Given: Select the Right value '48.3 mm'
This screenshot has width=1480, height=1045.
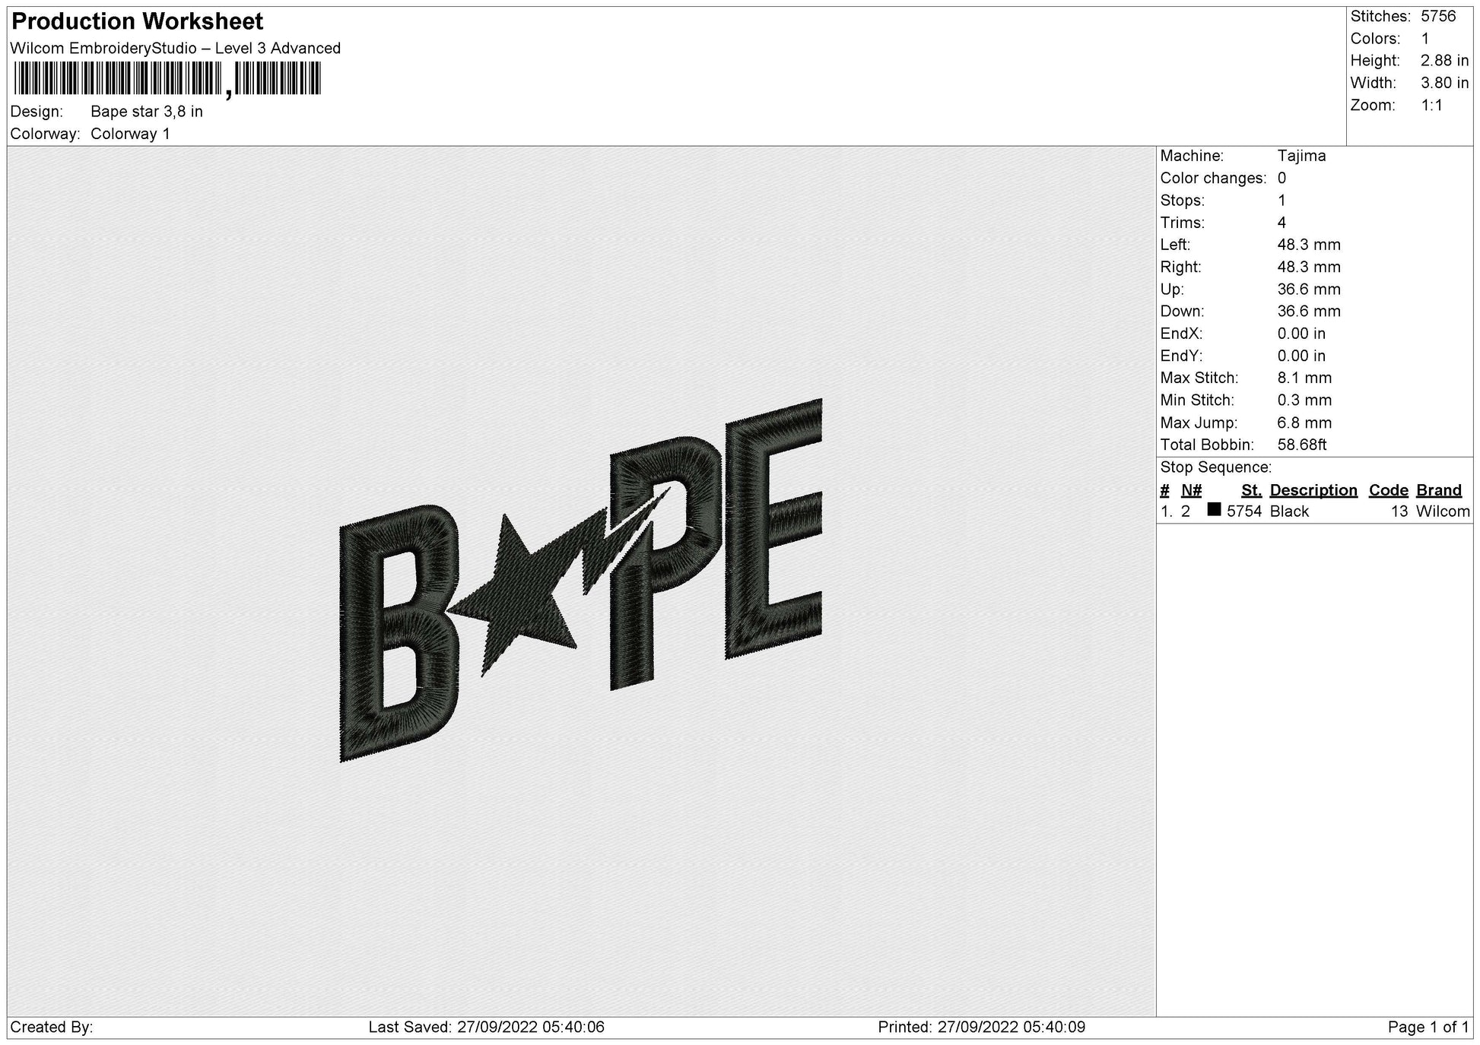Looking at the screenshot, I should click(1309, 267).
